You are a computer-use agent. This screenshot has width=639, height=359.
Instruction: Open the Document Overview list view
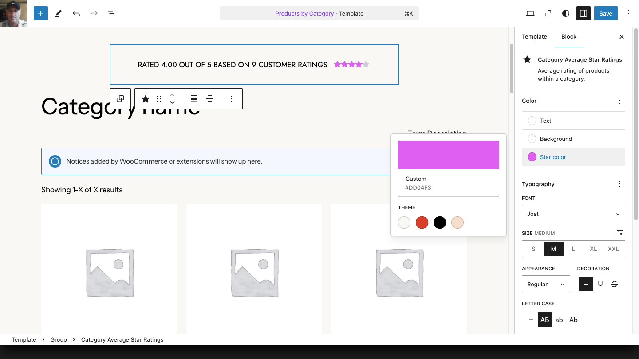point(112,13)
